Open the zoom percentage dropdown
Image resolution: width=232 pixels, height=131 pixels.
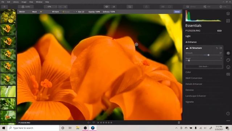pyautogui.click(x=50, y=7)
